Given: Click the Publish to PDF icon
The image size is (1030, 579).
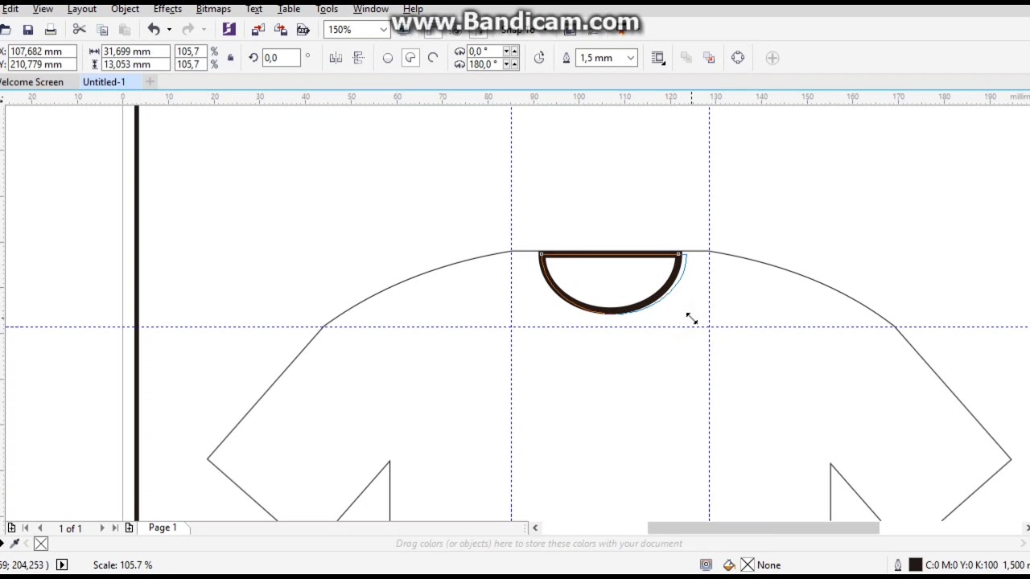Looking at the screenshot, I should tap(303, 30).
